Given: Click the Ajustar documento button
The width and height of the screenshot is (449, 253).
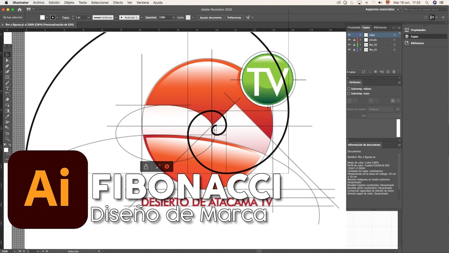Looking at the screenshot, I should click(x=211, y=17).
